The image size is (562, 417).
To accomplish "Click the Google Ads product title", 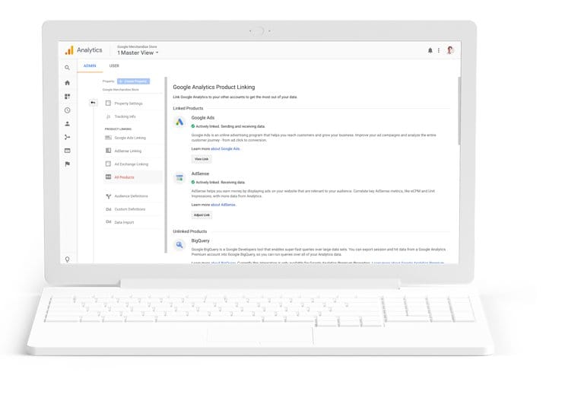I will [202, 118].
